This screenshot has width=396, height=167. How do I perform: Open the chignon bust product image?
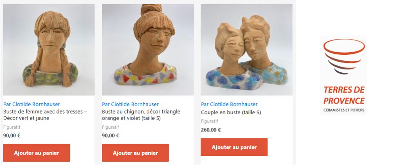[148, 50]
